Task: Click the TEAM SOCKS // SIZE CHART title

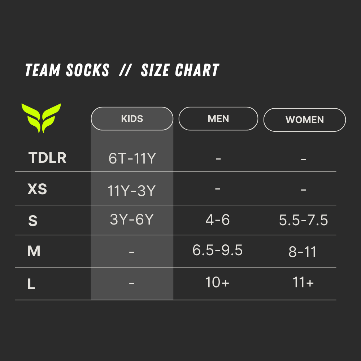Action: [122, 70]
